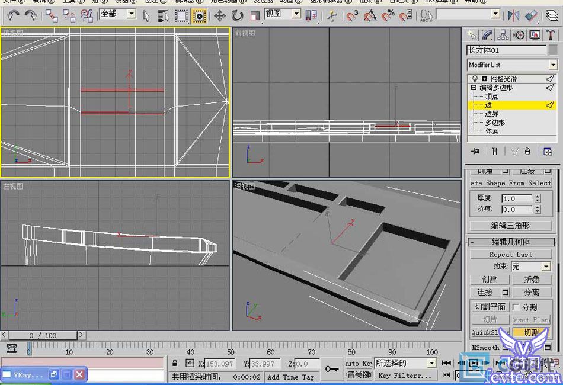The height and width of the screenshot is (385, 563).
Task: Activate the Select and Manipulate tool
Action: [332, 16]
